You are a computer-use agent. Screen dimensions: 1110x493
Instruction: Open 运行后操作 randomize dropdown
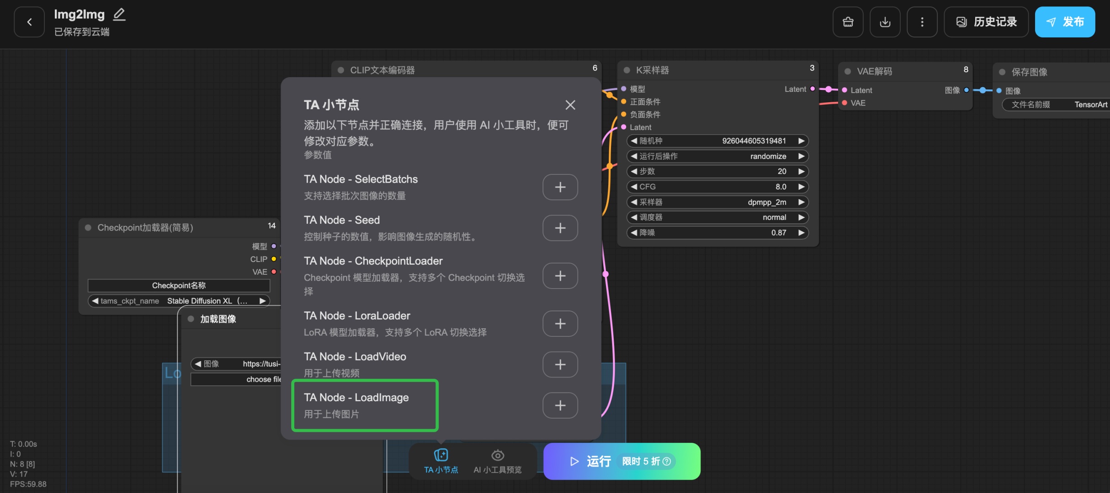[717, 156]
